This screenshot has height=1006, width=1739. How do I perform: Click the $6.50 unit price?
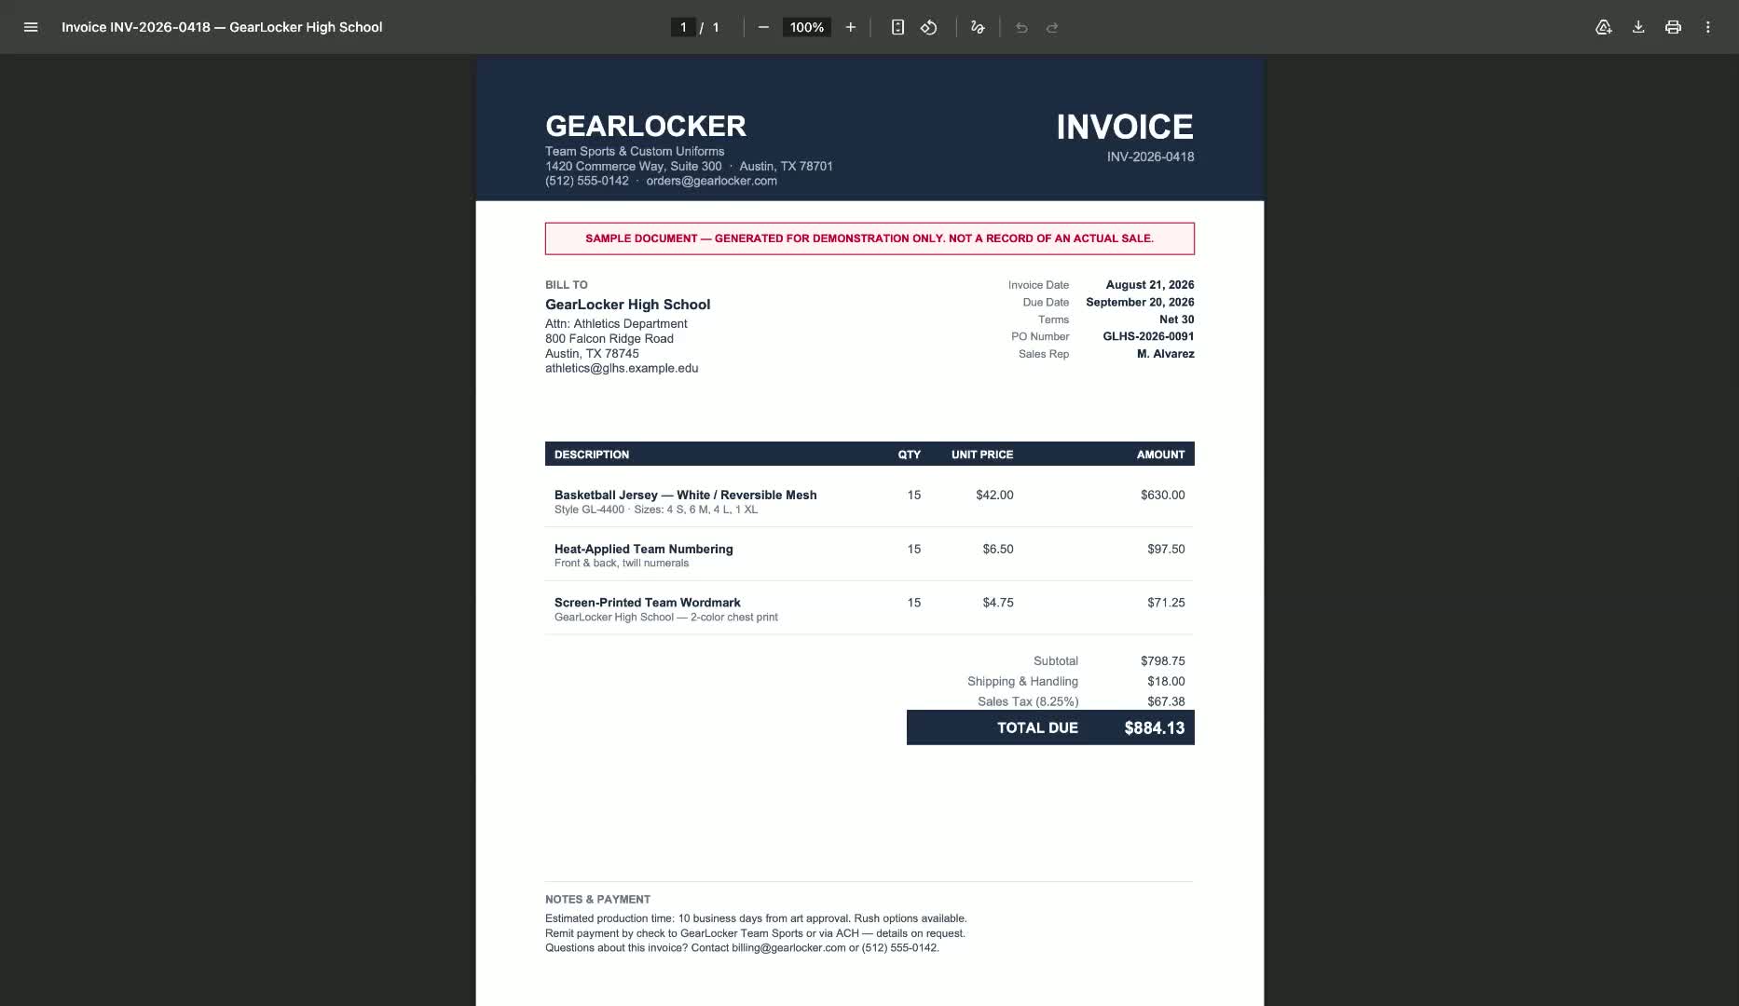(998, 549)
